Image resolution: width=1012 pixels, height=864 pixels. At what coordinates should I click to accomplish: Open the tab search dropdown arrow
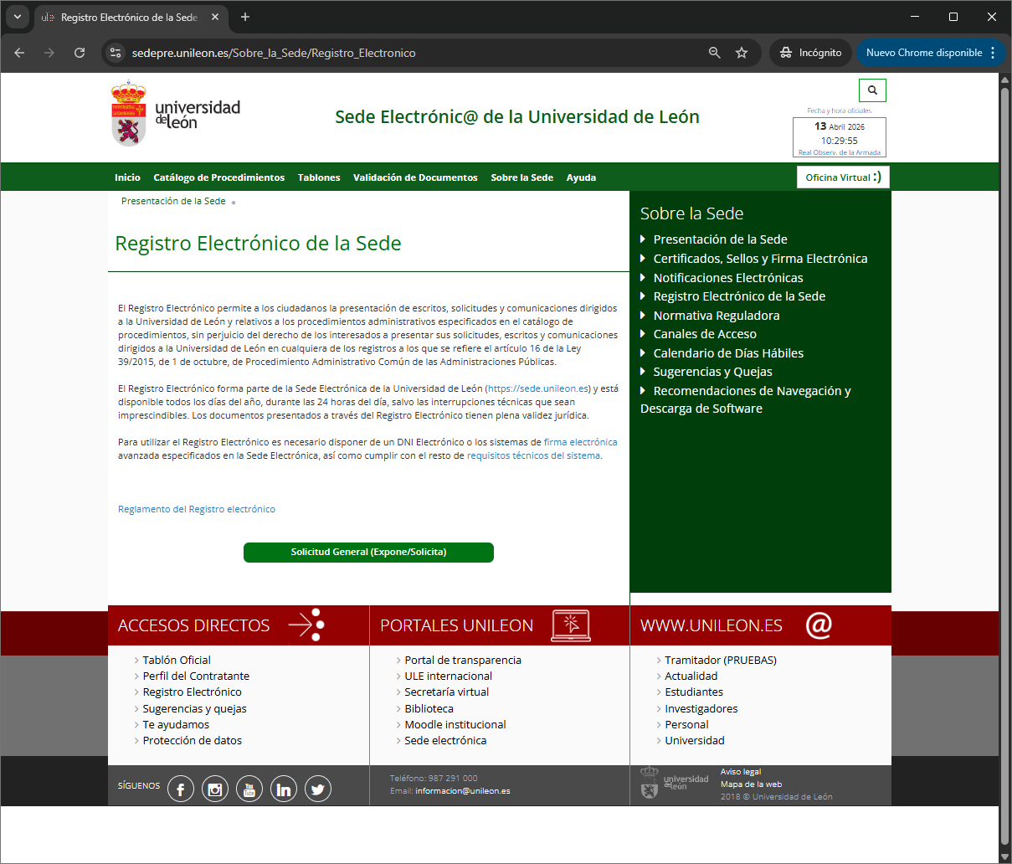[18, 17]
